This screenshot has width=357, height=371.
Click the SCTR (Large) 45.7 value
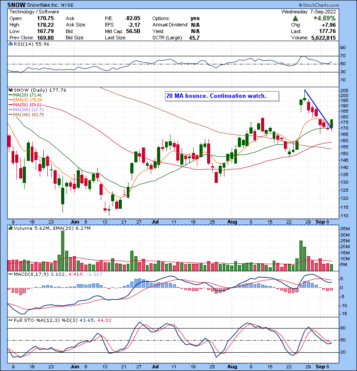click(194, 38)
